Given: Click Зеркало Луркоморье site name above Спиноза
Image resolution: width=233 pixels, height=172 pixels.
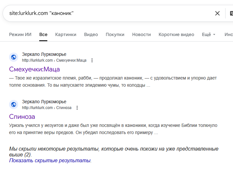Looking at the screenshot, I should [x=44, y=102].
